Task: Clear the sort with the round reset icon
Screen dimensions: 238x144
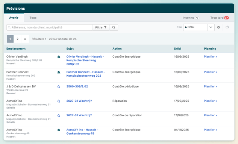Action: click(x=218, y=27)
